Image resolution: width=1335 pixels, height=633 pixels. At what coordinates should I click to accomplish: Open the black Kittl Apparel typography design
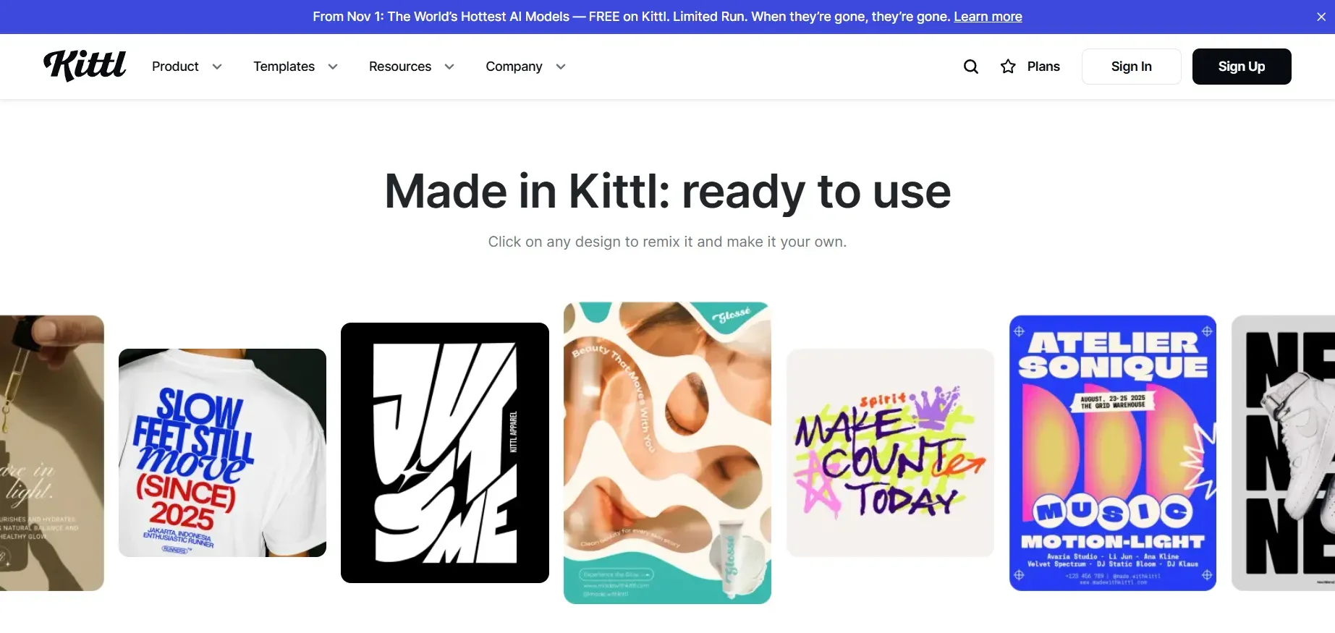click(445, 453)
